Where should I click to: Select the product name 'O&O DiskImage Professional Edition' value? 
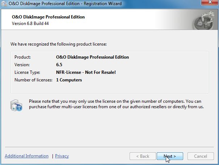click(92, 57)
